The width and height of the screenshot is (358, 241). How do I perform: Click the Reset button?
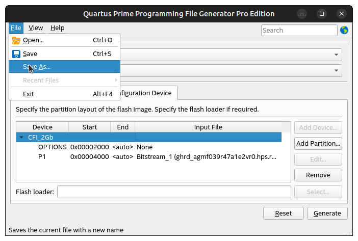point(283,213)
